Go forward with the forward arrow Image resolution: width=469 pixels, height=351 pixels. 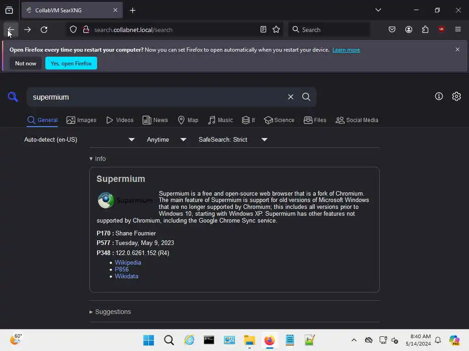pos(27,30)
